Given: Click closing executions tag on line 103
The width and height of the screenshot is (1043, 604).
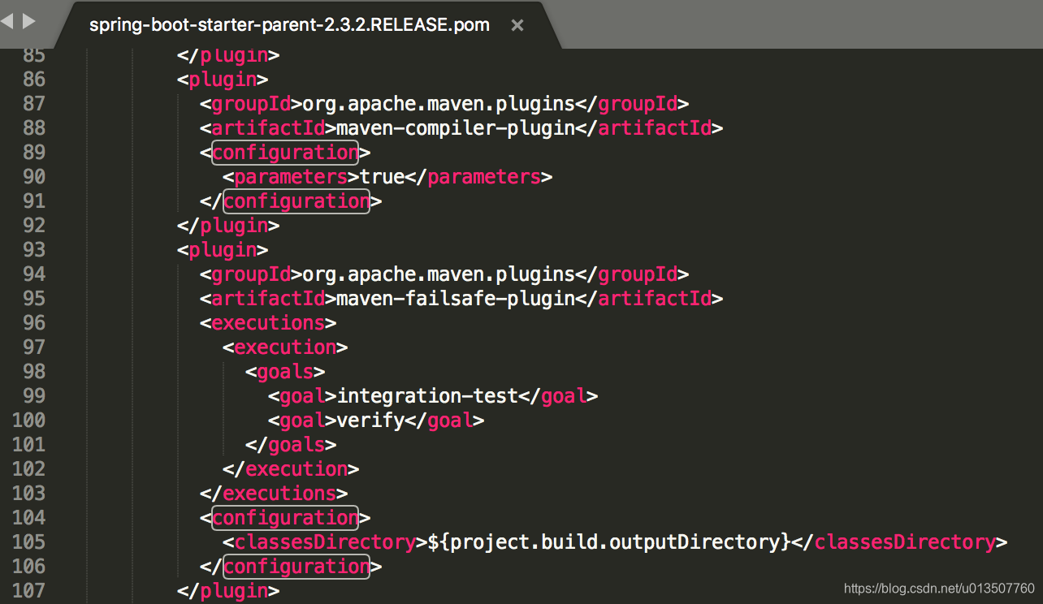Looking at the screenshot, I should pyautogui.click(x=274, y=494).
